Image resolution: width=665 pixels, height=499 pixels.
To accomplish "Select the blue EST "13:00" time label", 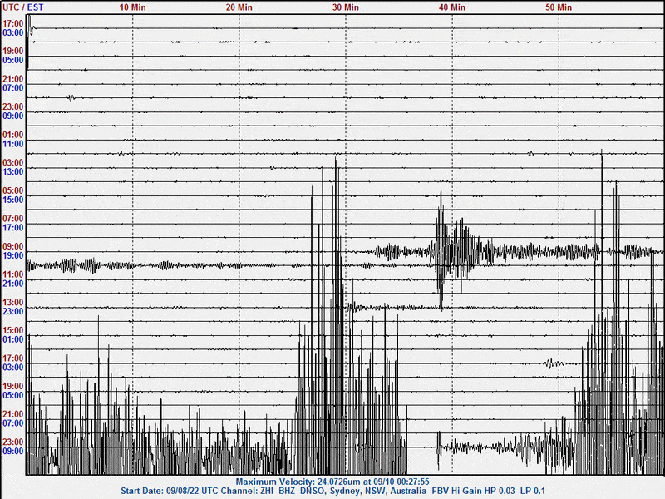I will (x=12, y=172).
